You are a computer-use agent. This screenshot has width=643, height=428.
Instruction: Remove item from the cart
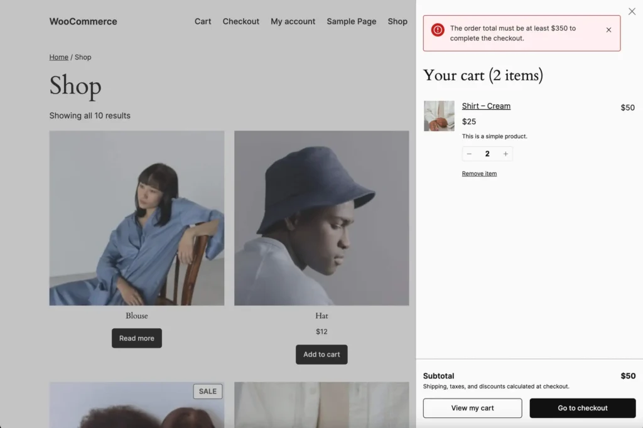pos(479,174)
